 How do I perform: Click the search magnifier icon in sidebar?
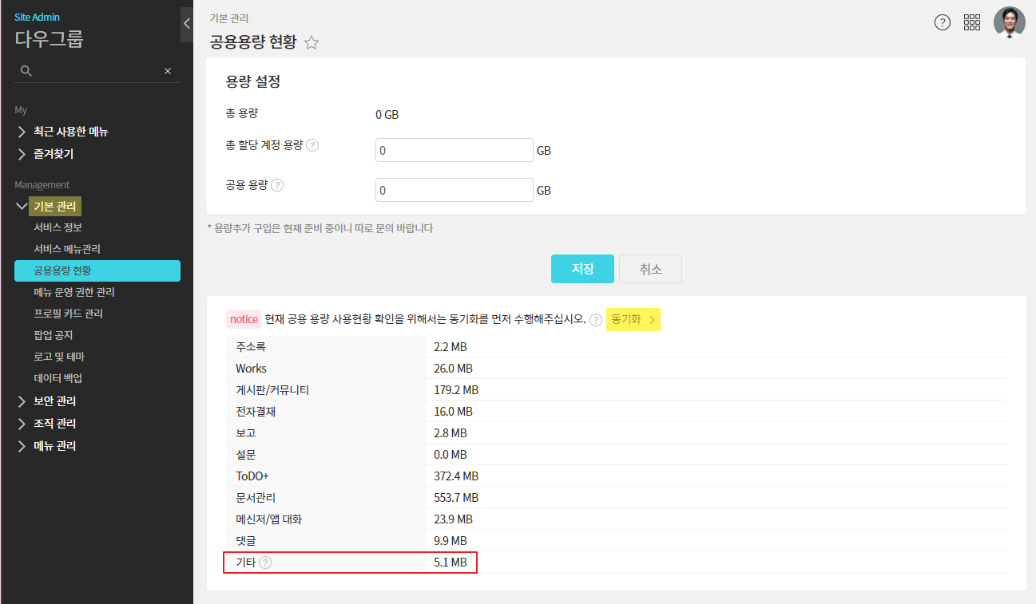click(x=26, y=71)
